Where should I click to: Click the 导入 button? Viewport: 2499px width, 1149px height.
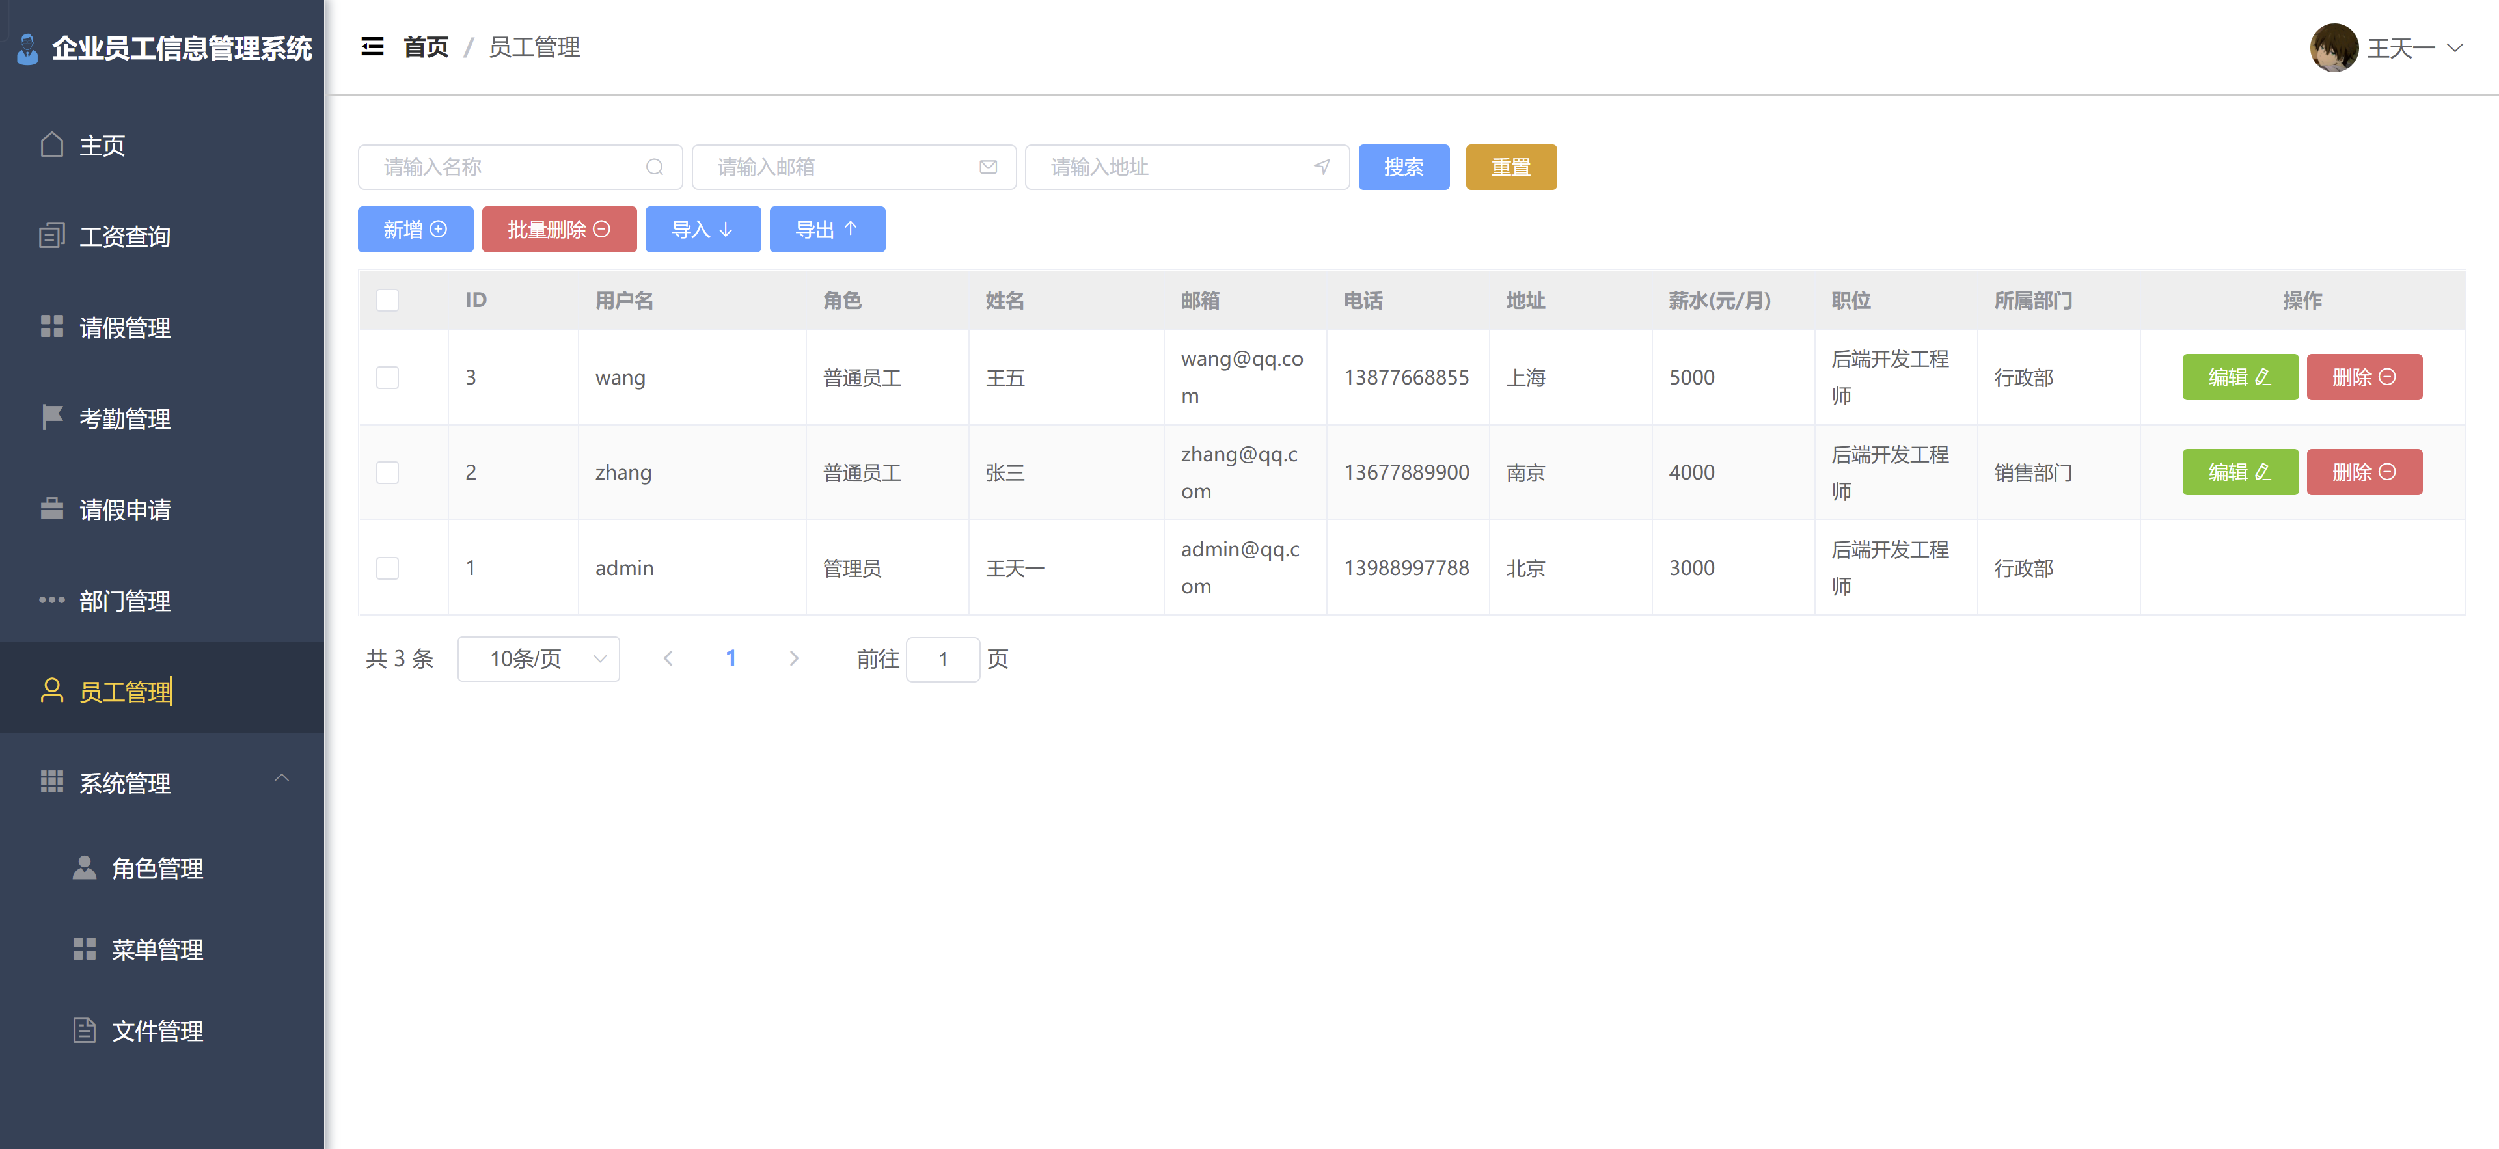tap(702, 229)
